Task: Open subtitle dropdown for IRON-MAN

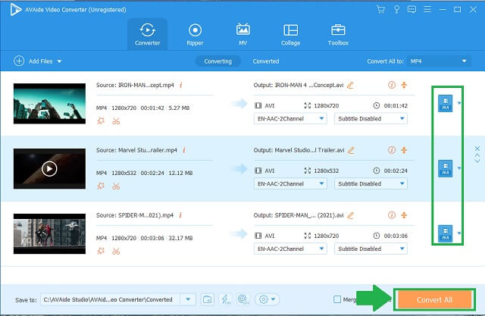Action: tap(371, 118)
